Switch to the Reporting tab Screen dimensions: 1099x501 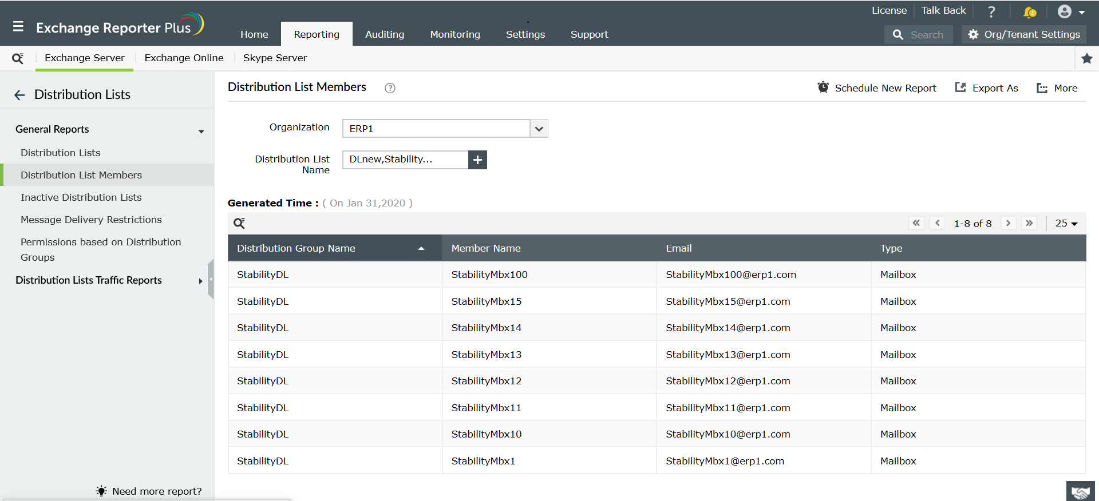pyautogui.click(x=317, y=34)
